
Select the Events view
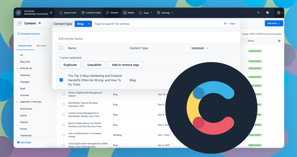pos(23,116)
